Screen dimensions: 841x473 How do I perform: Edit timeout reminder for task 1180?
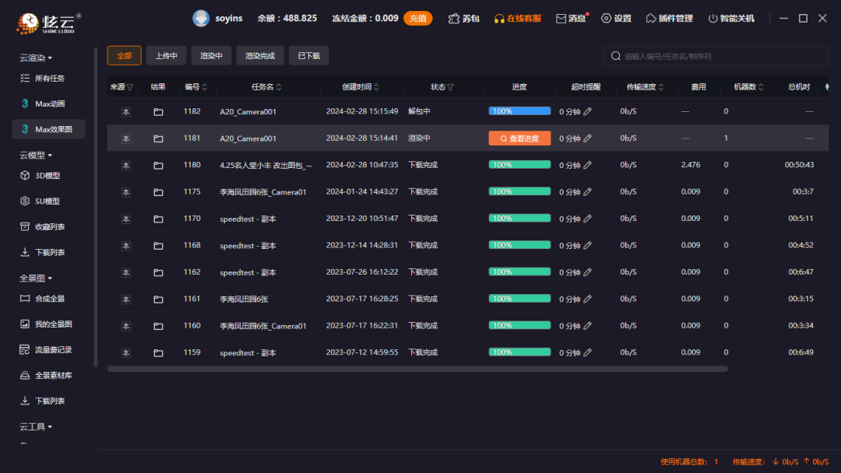[588, 165]
